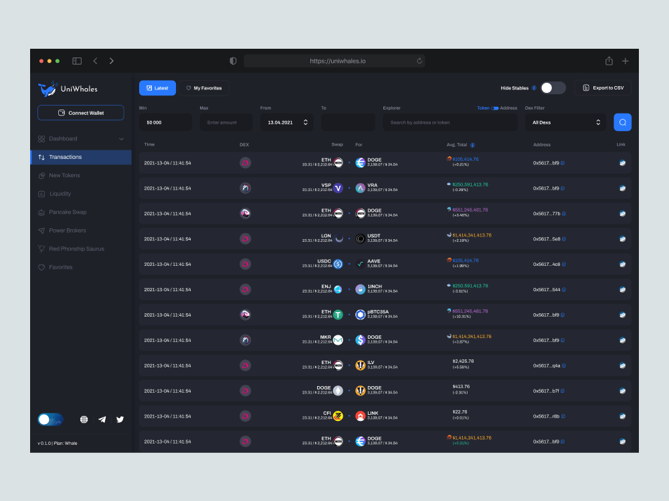Open Power Brokers in the sidebar
The image size is (669, 501).
67,230
